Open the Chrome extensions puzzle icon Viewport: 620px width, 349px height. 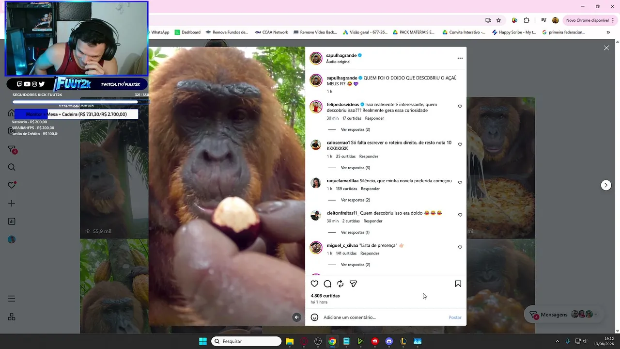(527, 20)
